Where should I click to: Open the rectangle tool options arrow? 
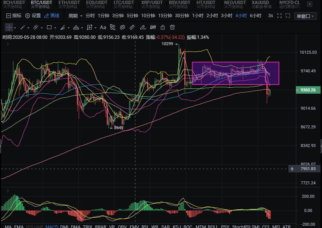pyautogui.click(x=55, y=27)
